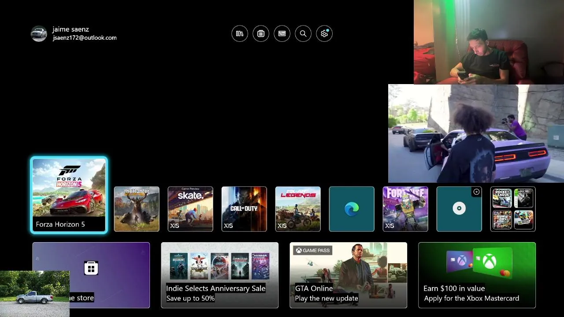Screen dimensions: 564x317
Task: Open the store promo card icon
Action: point(91,268)
